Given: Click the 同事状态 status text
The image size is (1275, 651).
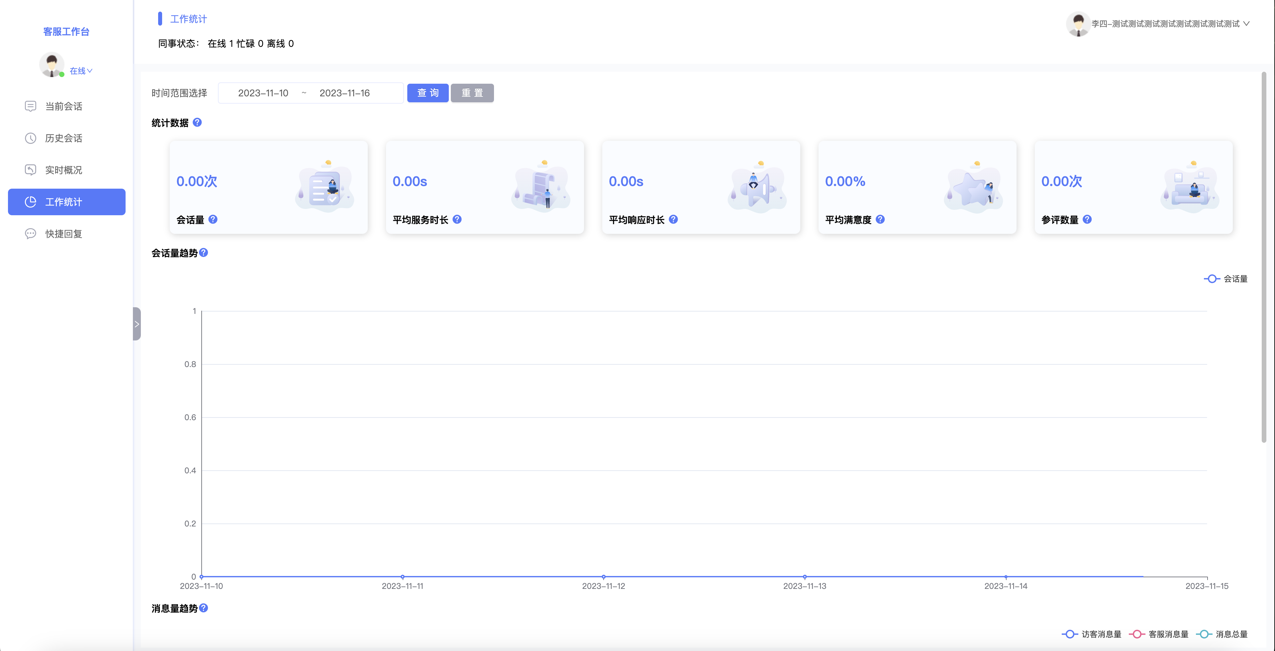Looking at the screenshot, I should pyautogui.click(x=226, y=44).
